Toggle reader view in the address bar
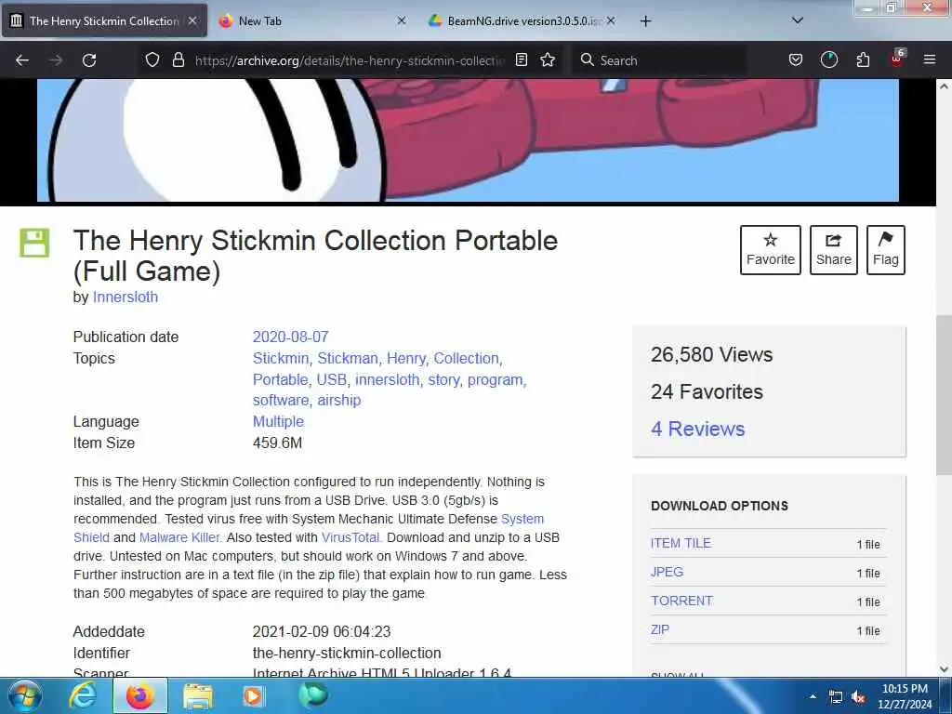The height and width of the screenshot is (714, 952). click(521, 60)
